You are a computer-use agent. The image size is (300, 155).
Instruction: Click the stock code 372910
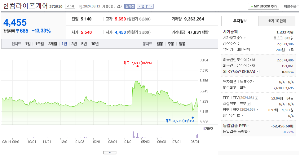click(56, 7)
